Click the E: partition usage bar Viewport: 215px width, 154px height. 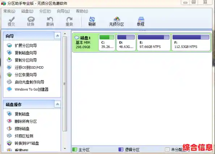153,37
